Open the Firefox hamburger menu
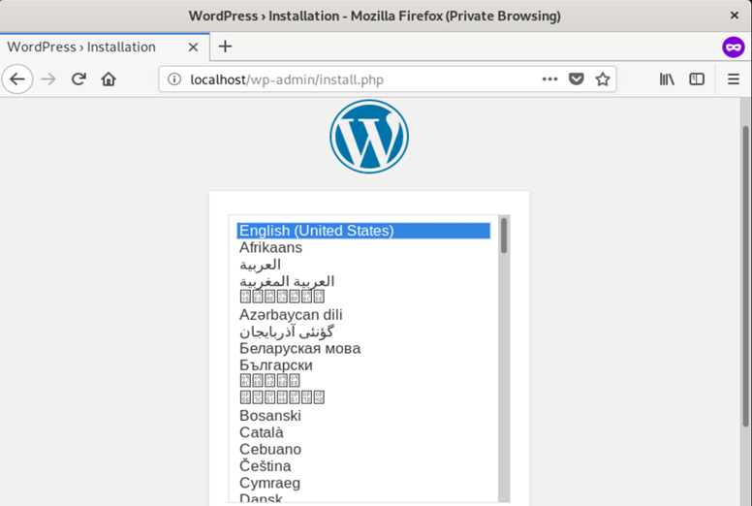Screen dimensions: 752x506 pyautogui.click(x=734, y=79)
